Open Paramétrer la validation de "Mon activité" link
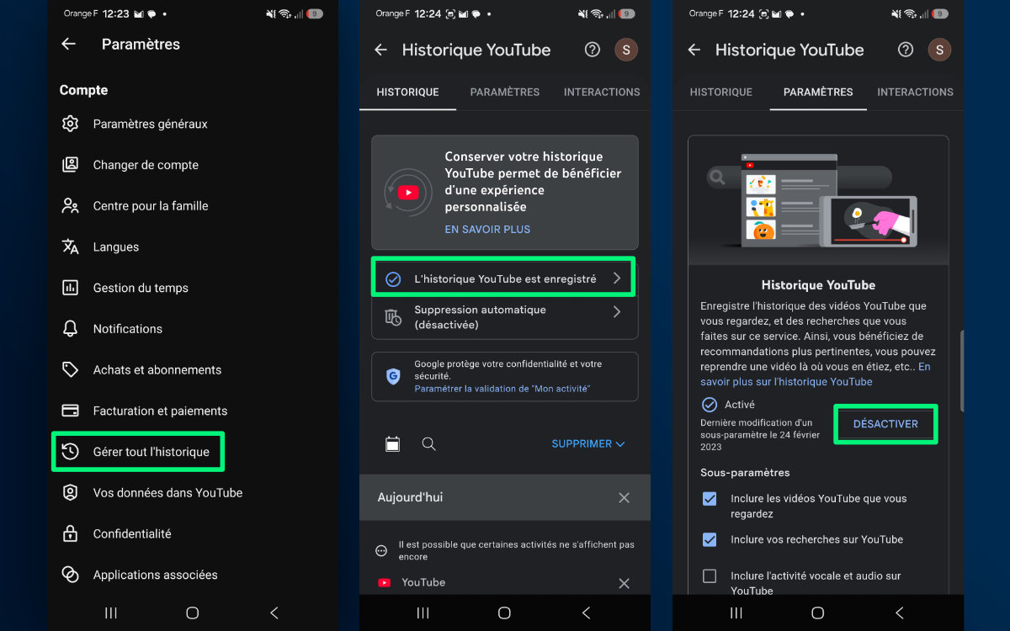This screenshot has height=631, width=1010. point(502,389)
